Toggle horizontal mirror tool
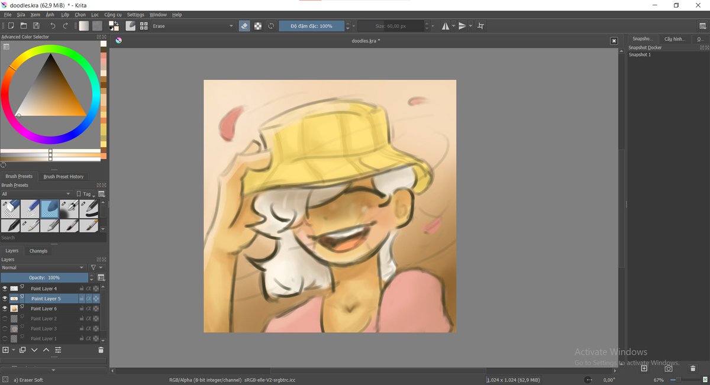710x385 pixels. point(446,26)
